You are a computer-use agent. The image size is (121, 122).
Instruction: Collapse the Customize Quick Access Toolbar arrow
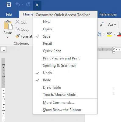click(37, 5)
